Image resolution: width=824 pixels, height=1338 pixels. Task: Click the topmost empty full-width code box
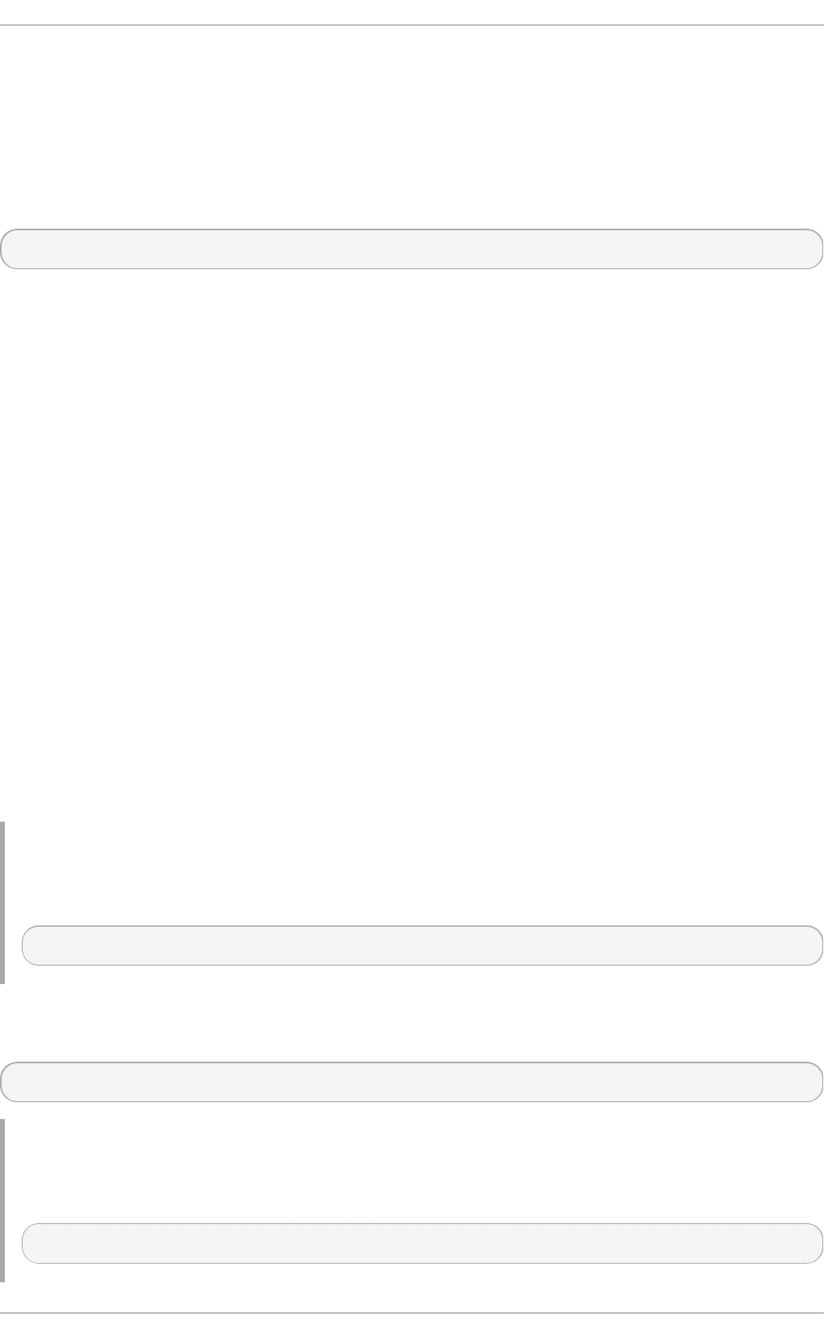click(x=412, y=249)
